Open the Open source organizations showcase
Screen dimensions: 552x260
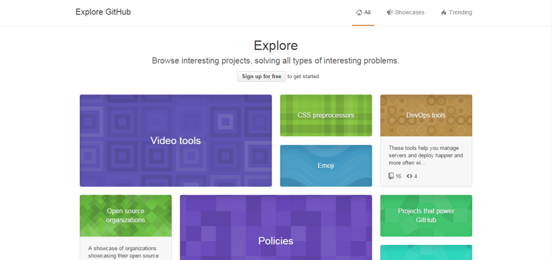click(126, 215)
